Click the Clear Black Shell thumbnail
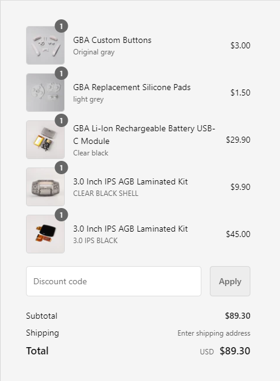Screen dimensions: 280x381 (x=45, y=187)
